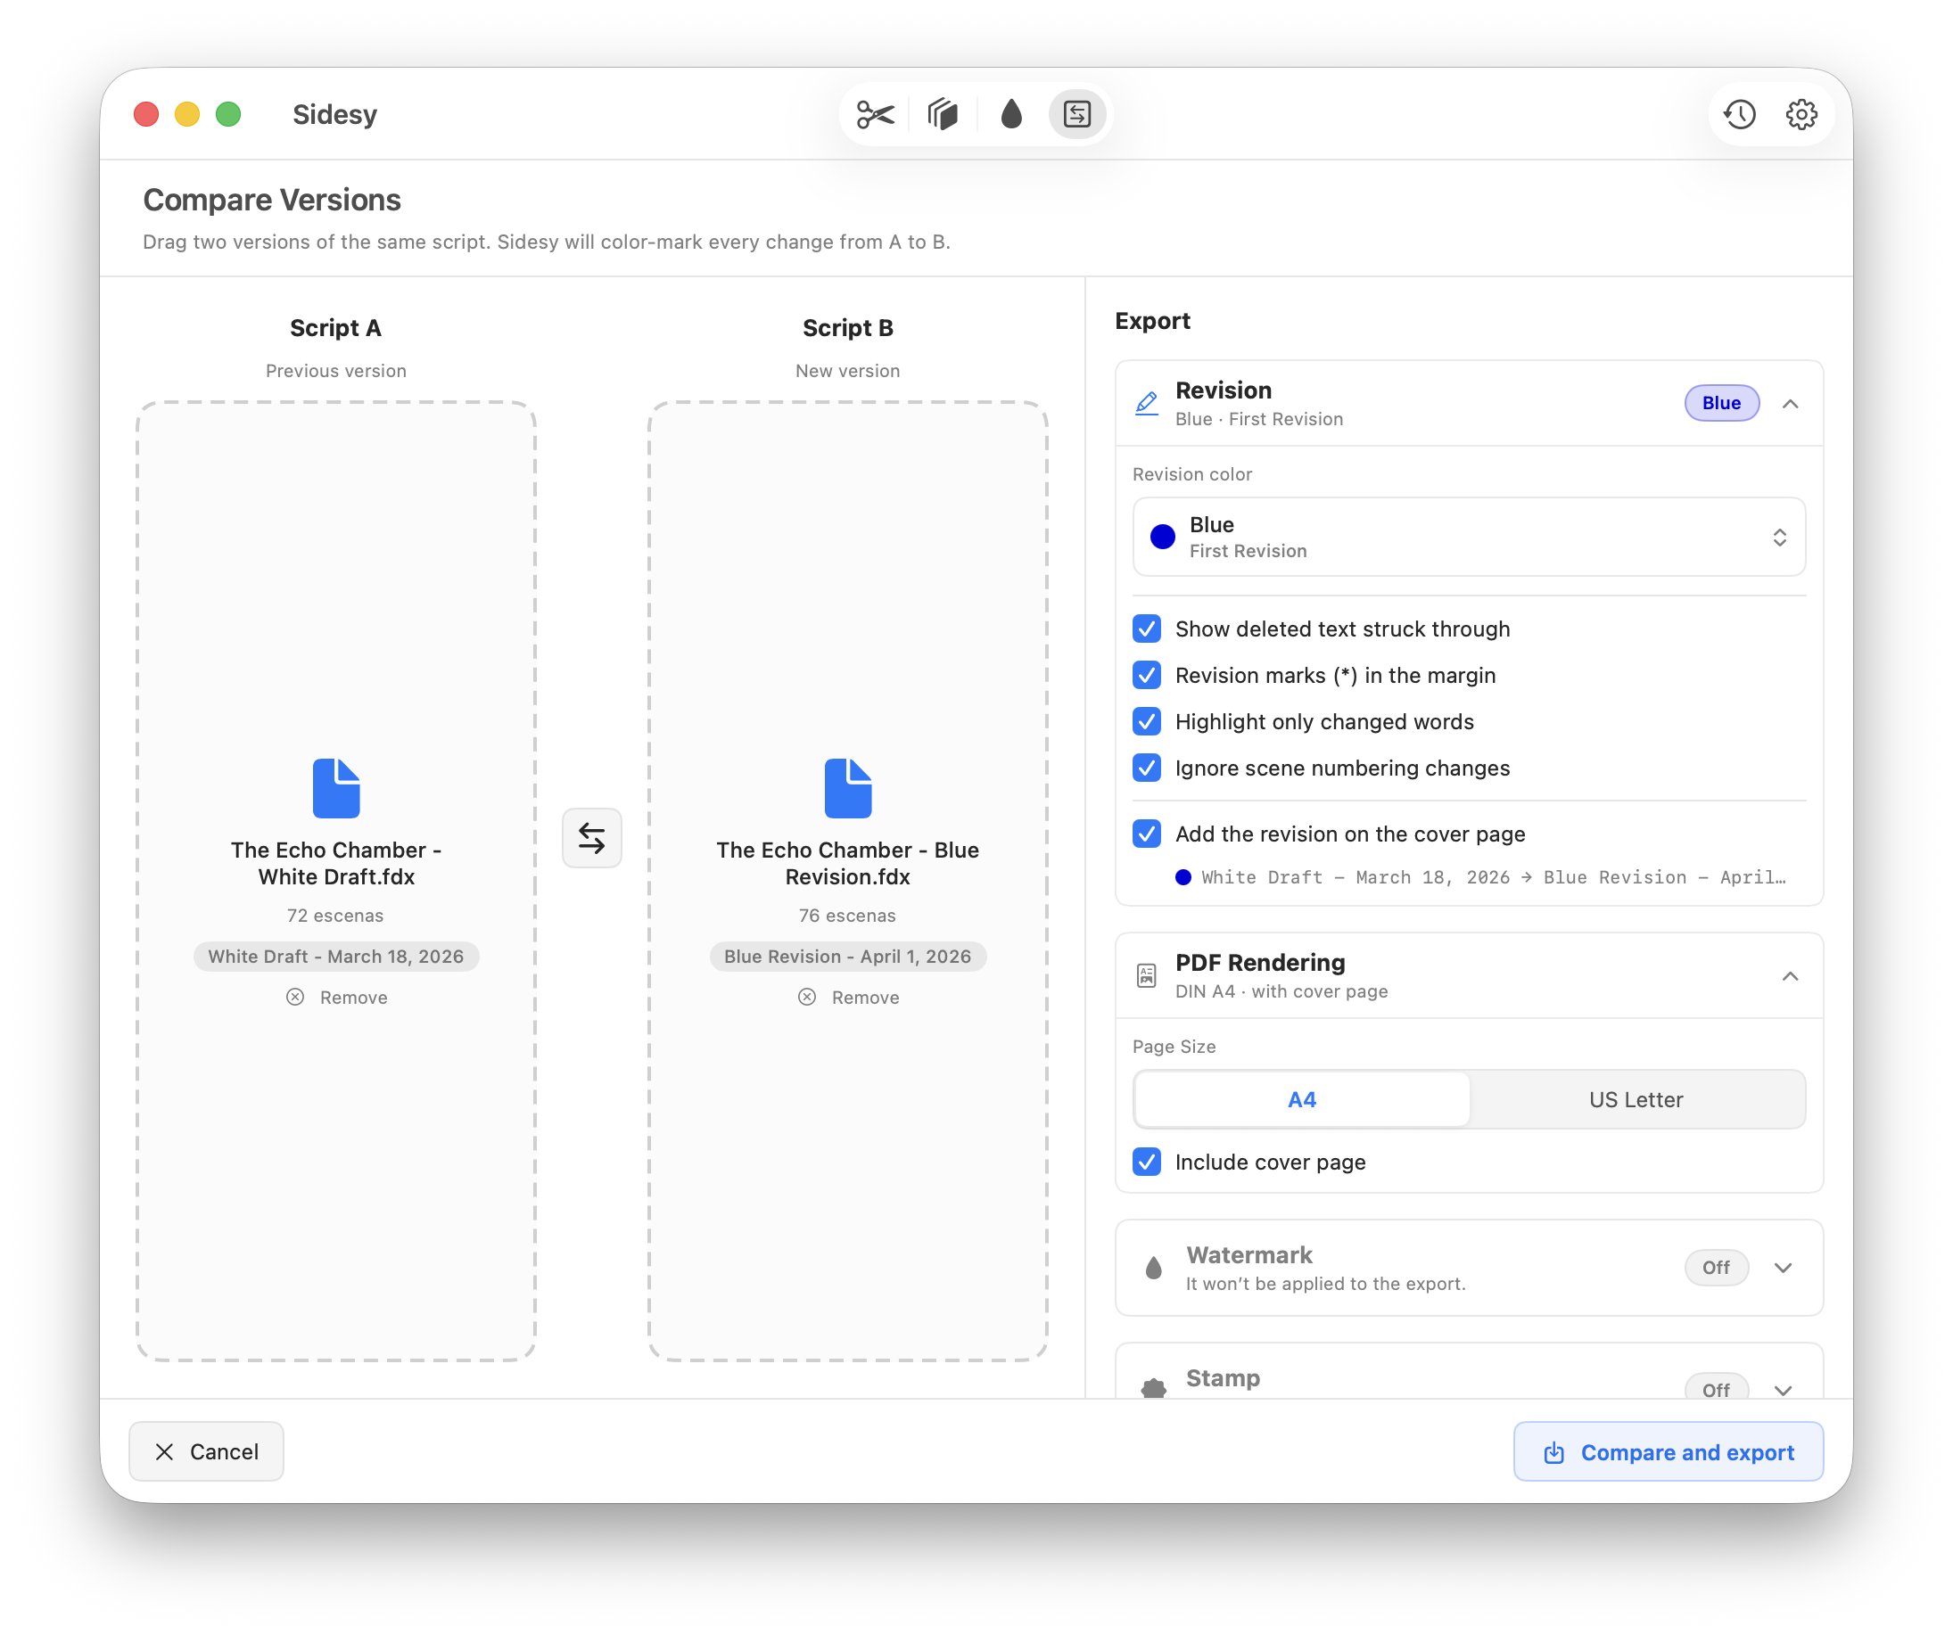
Task: Click the Watermark section droplet icon
Action: (1153, 1268)
